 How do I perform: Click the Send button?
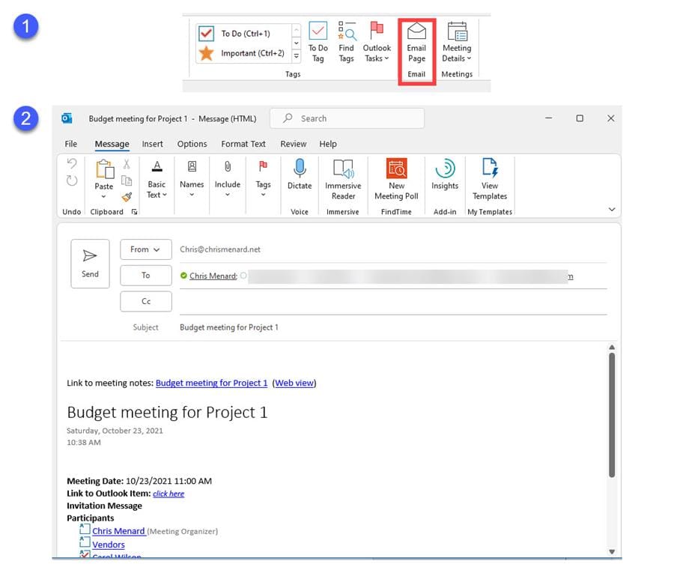90,263
